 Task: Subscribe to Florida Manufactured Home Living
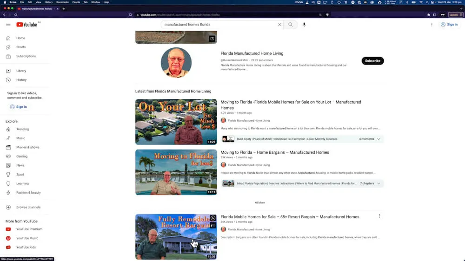click(372, 61)
